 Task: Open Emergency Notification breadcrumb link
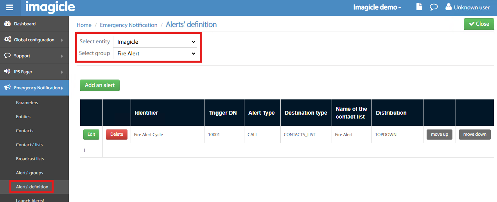coord(129,25)
